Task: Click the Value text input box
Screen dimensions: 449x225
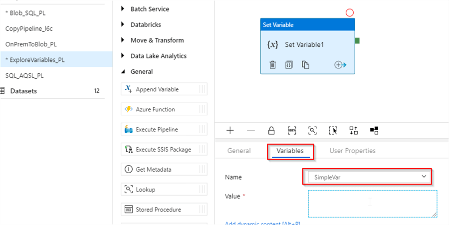Action: [x=372, y=203]
